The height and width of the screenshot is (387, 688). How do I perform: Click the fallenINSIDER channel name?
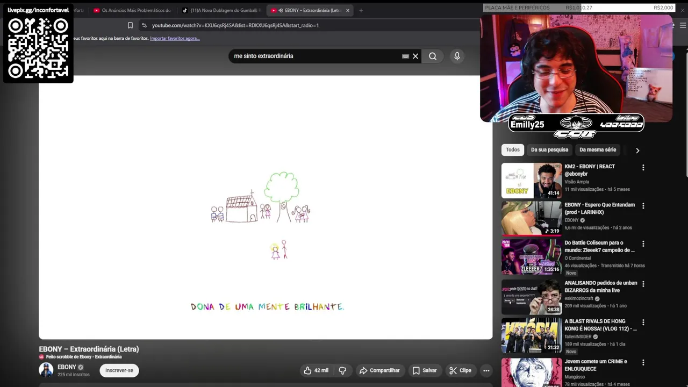(578, 336)
